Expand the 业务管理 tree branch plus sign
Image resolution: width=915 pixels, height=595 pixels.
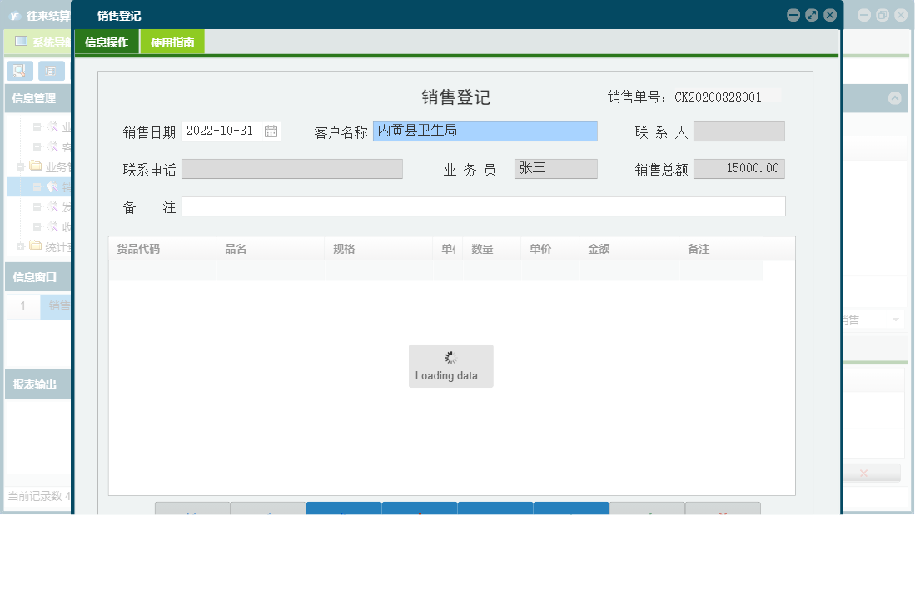pyautogui.click(x=19, y=166)
